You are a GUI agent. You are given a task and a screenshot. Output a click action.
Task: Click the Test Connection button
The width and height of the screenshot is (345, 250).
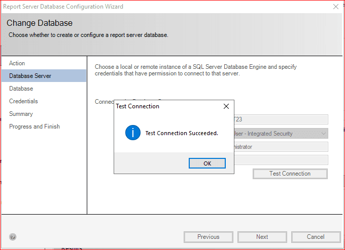290,174
